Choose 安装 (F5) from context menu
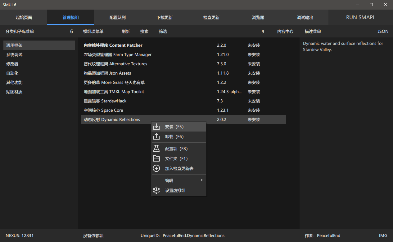Screen dimensions: 393x242 click(x=179, y=127)
